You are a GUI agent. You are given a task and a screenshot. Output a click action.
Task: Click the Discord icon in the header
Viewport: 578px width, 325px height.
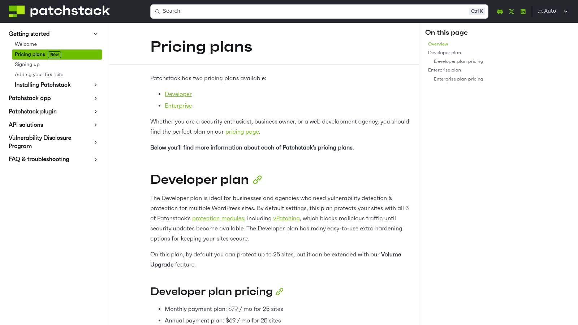click(500, 11)
